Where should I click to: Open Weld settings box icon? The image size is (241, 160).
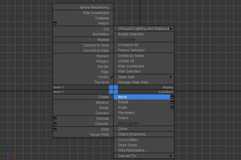(55, 129)
